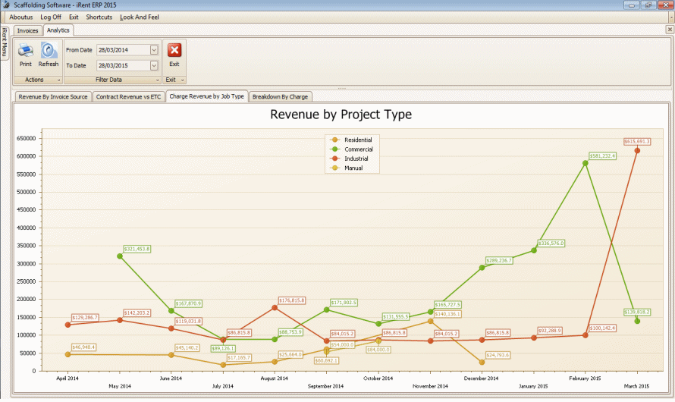
Task: Click the $24,793.6 data label
Action: [x=498, y=355]
